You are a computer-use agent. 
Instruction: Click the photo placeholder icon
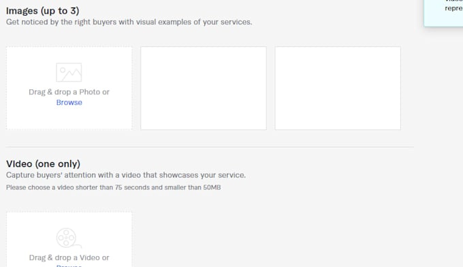point(69,72)
